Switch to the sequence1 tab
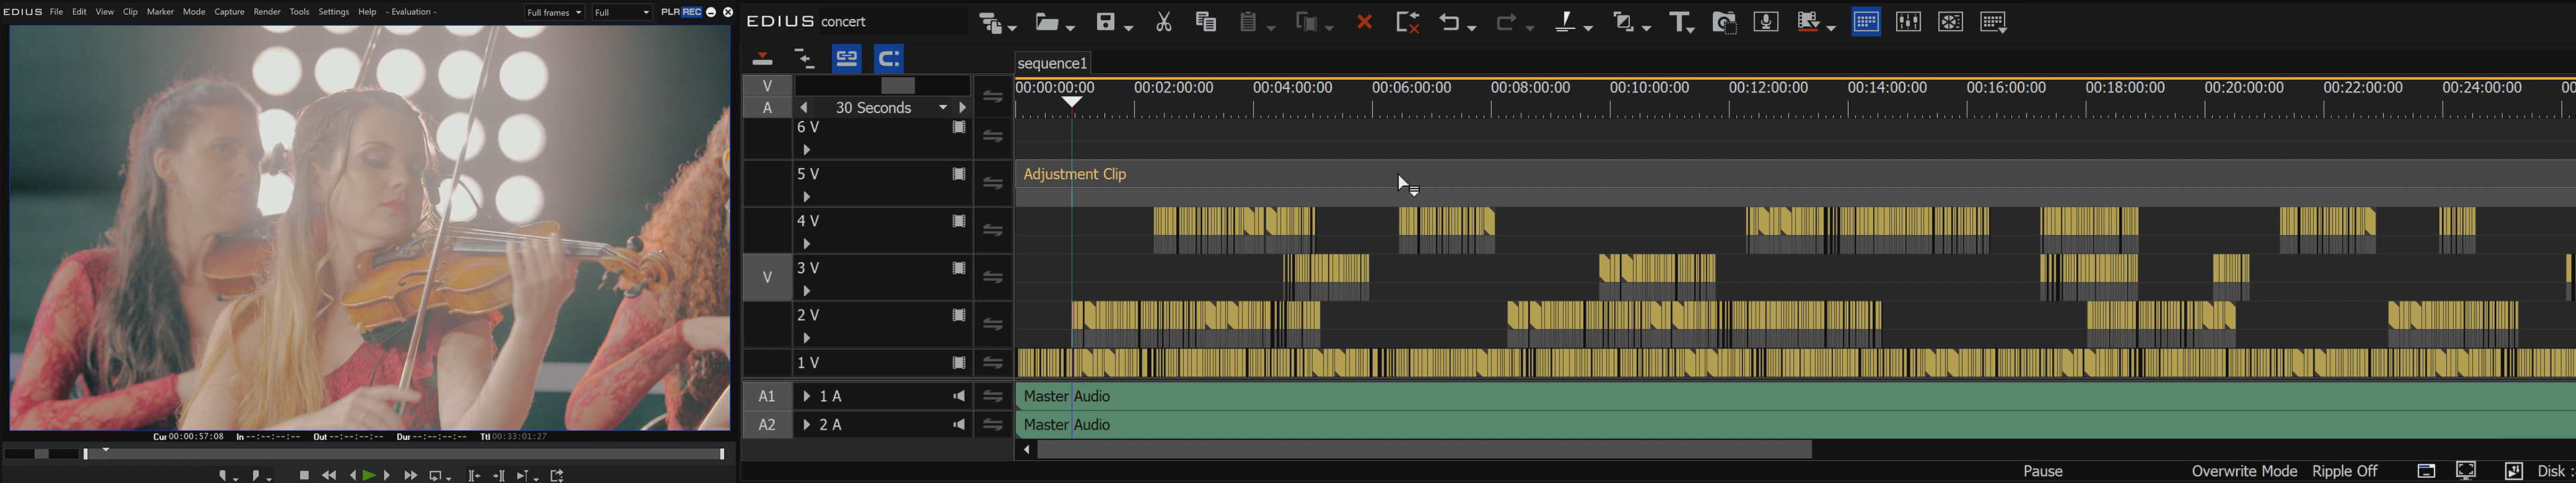The image size is (2576, 483). point(1052,63)
